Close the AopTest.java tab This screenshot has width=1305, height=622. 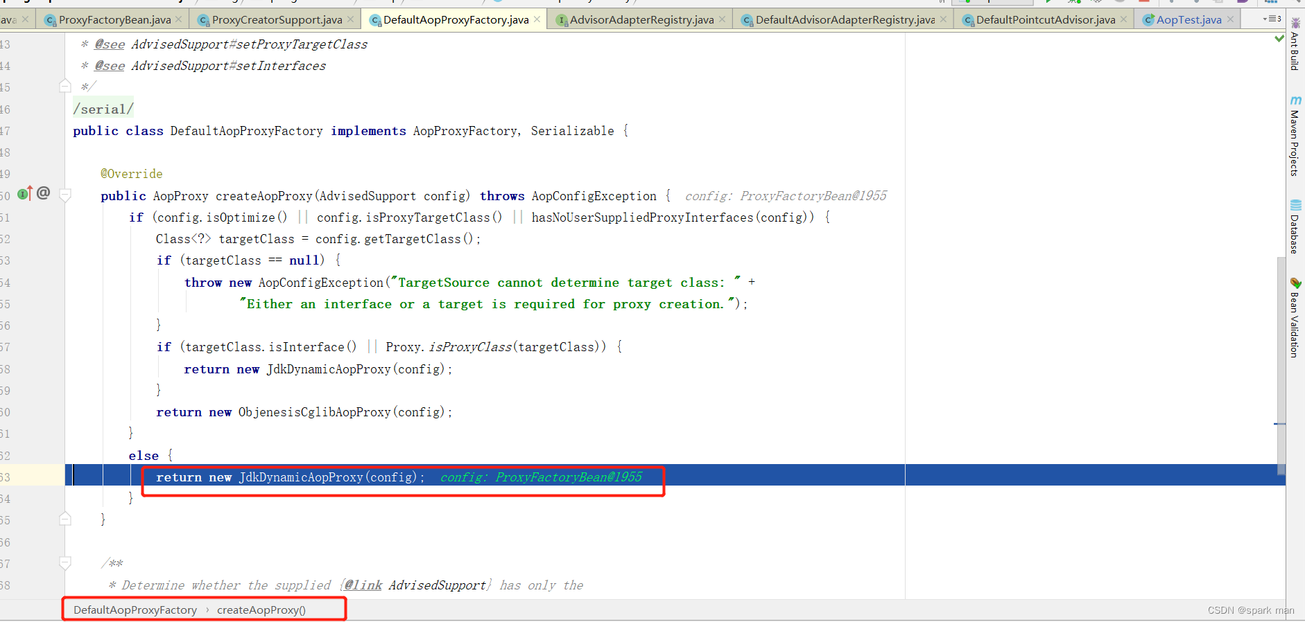coord(1230,19)
